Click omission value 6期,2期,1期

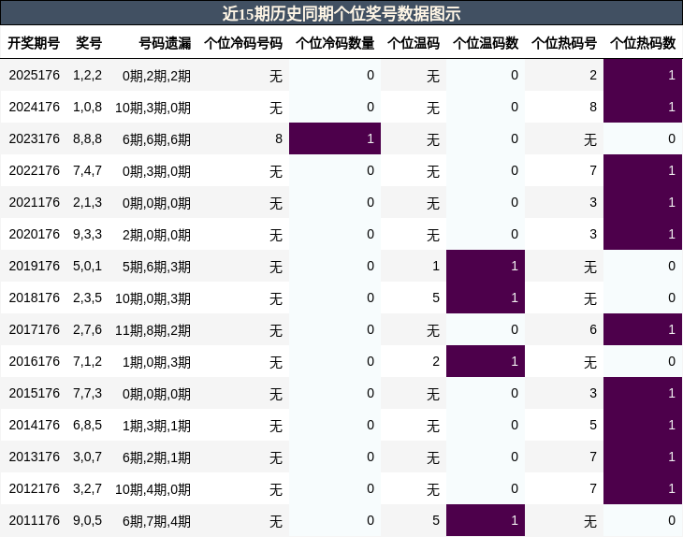pos(156,457)
